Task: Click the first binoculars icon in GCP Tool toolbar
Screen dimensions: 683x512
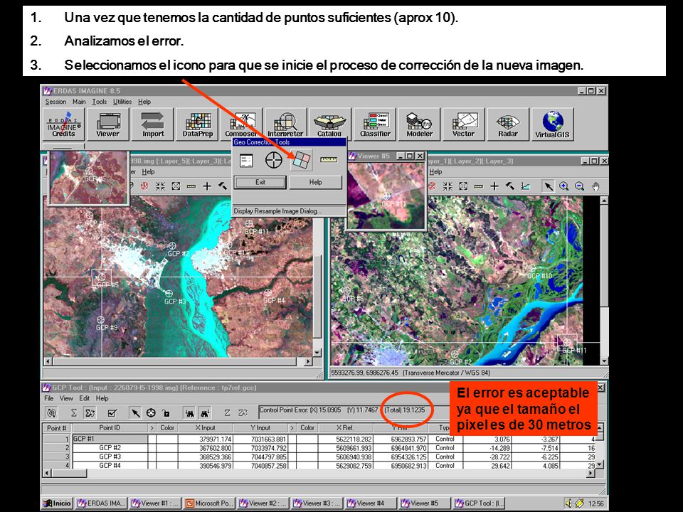Action: (189, 412)
